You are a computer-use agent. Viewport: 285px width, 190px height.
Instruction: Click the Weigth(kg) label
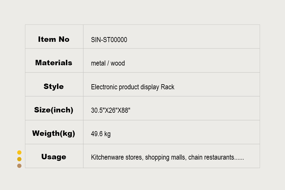(54, 133)
